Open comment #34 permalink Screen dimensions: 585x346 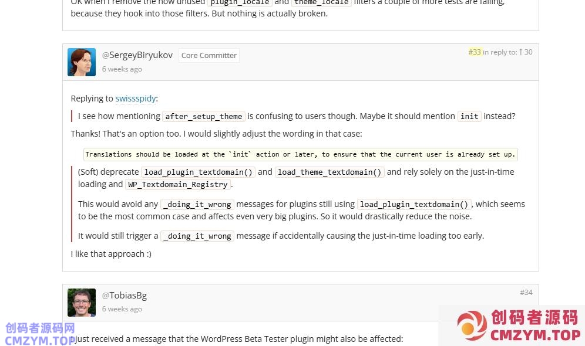coord(526,292)
